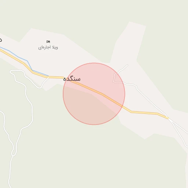188x188 pixels.
Task: Click the white road heading south at bottom right
Action: (179, 133)
